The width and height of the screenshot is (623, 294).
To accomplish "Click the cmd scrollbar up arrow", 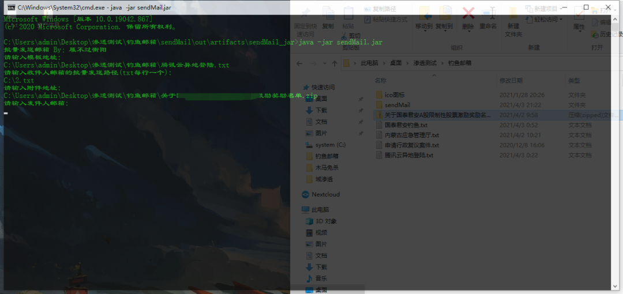I will (616, 18).
